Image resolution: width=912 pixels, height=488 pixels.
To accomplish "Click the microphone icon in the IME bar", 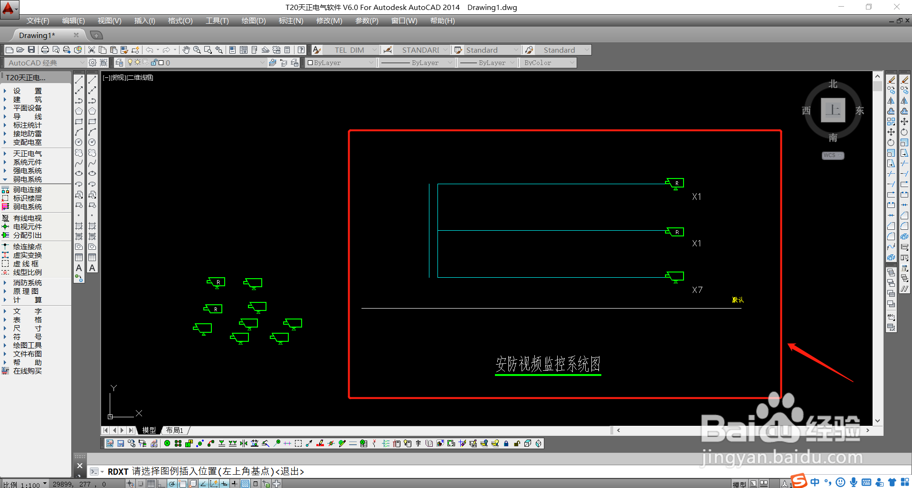I will point(854,482).
